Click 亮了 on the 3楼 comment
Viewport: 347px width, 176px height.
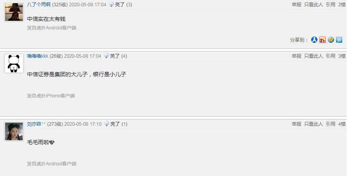click(115, 56)
